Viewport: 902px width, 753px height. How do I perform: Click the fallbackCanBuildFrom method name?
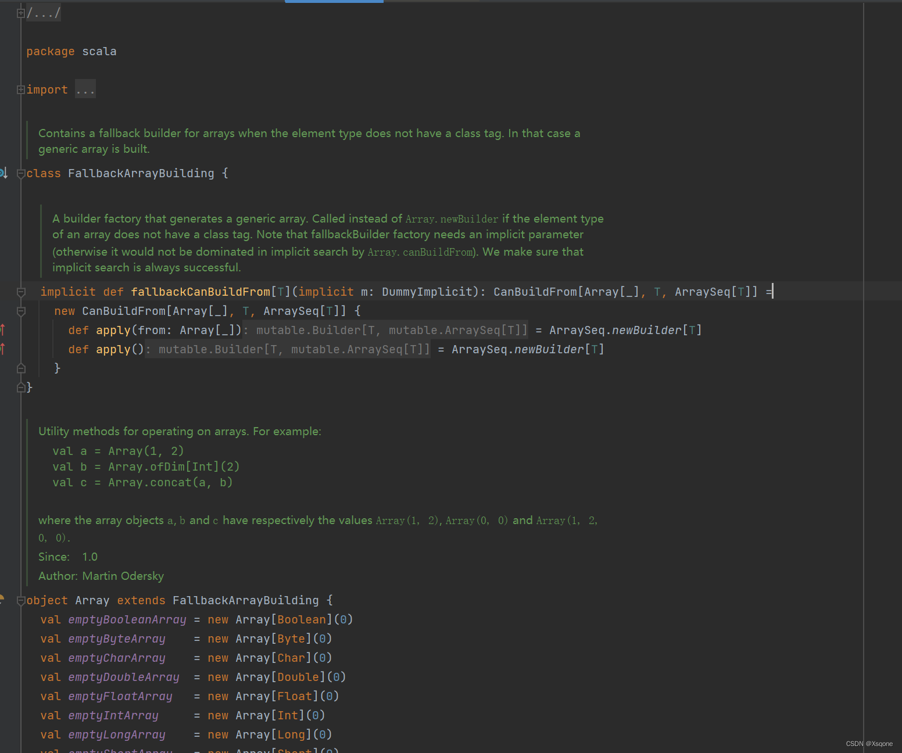coord(201,292)
